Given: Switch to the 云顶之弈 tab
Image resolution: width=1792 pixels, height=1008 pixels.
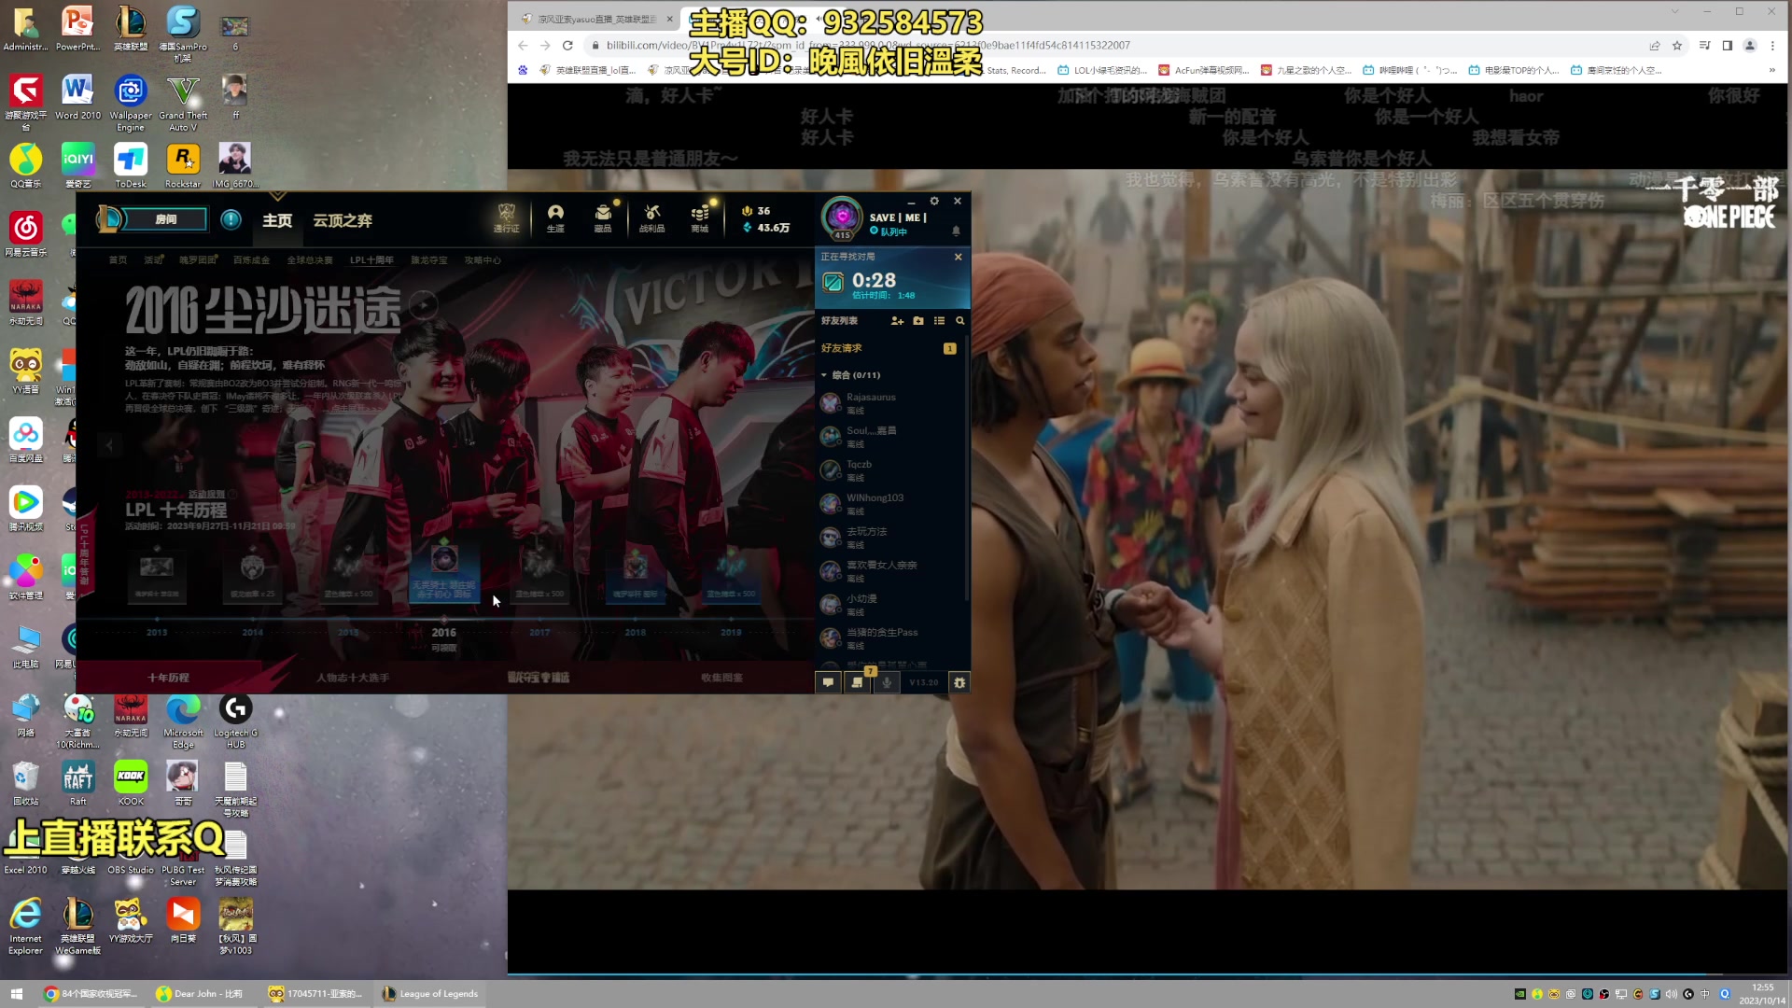Looking at the screenshot, I should pyautogui.click(x=343, y=220).
